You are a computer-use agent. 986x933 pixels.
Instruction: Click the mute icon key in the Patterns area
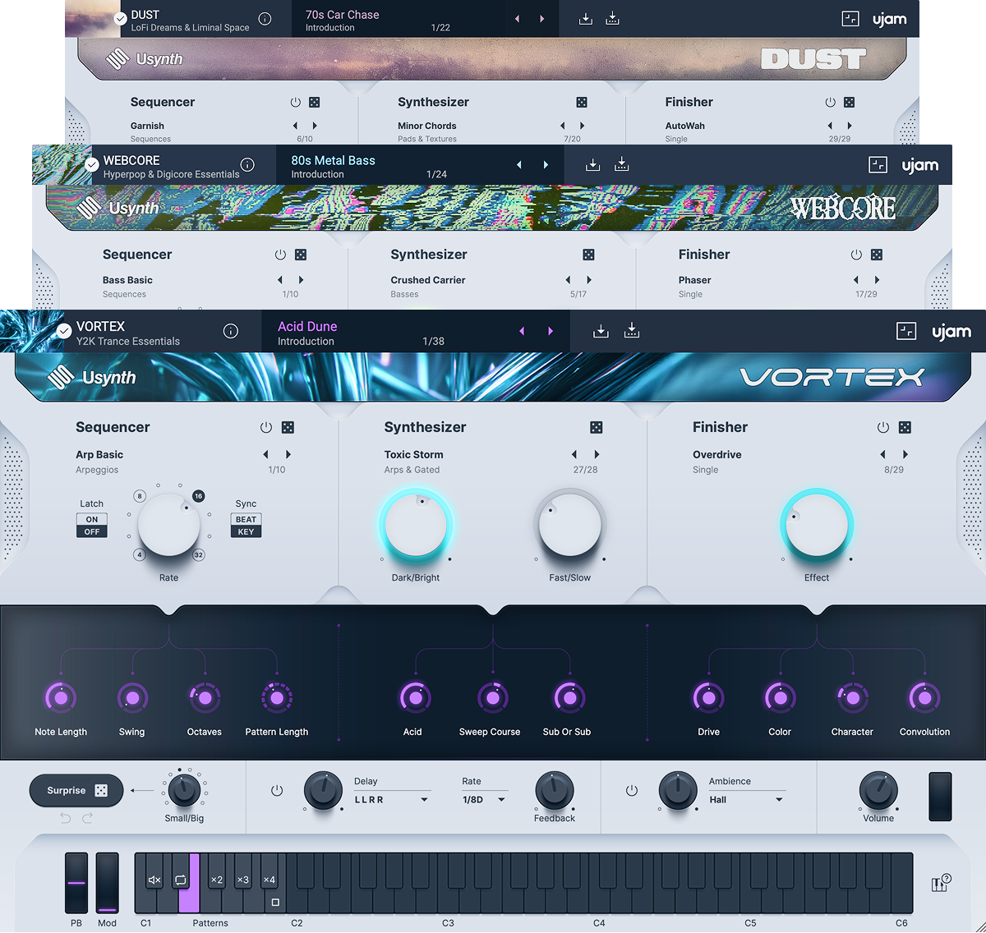point(154,879)
